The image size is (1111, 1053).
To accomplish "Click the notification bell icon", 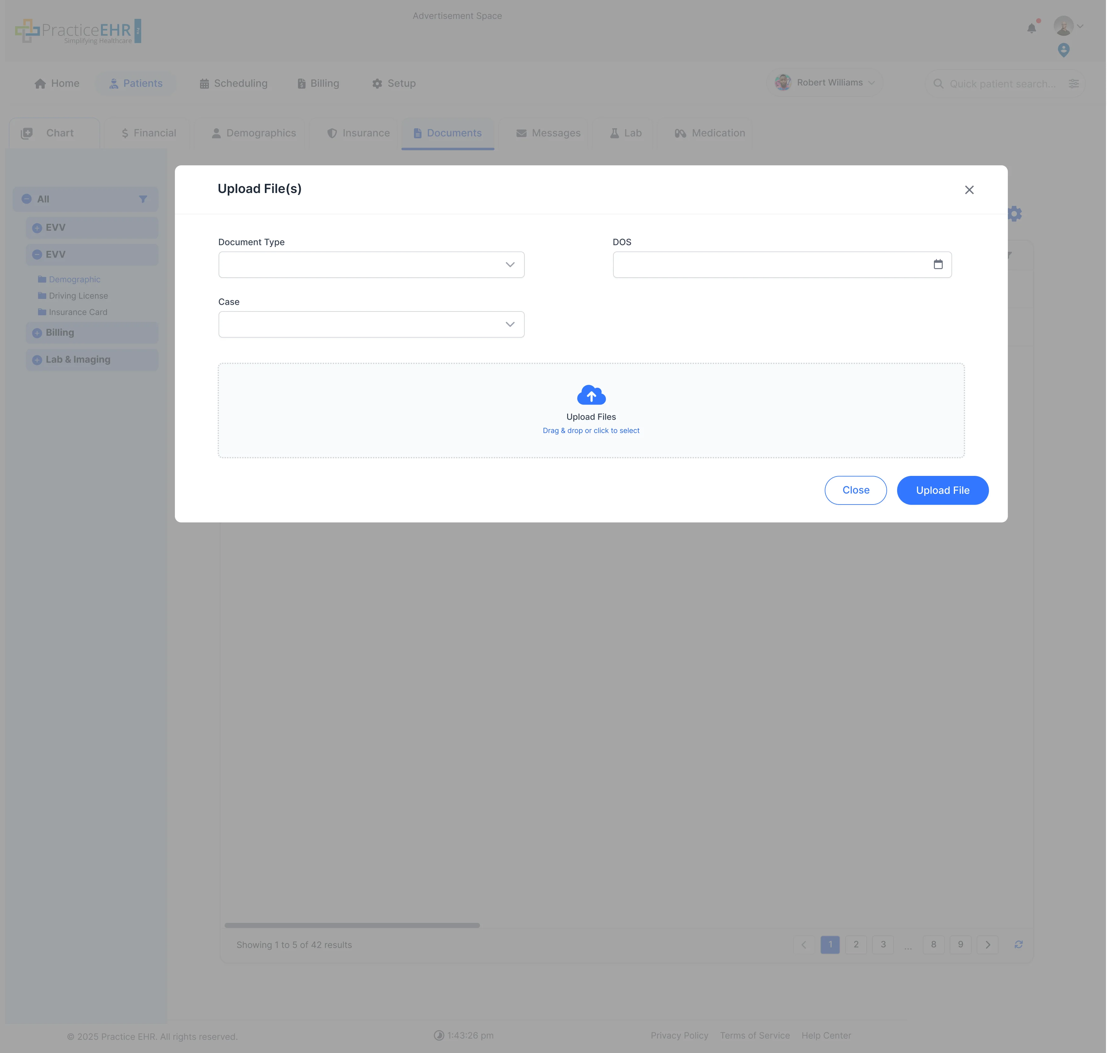I will (1031, 29).
